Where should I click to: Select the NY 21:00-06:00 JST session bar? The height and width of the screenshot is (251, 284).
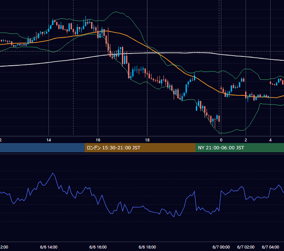click(x=240, y=148)
